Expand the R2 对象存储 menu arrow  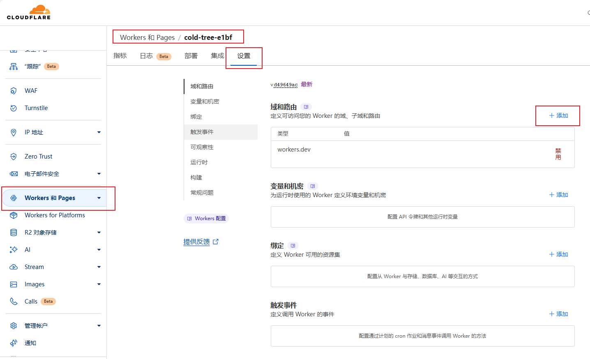pyautogui.click(x=99, y=232)
